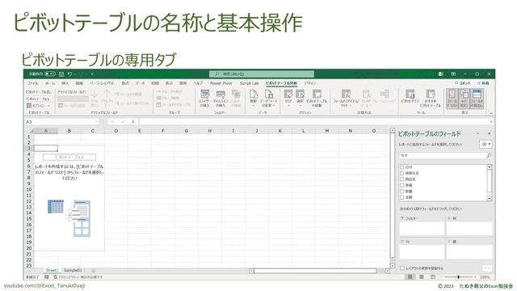Click the field search magnifier icon
Image resolution: width=517 pixels, height=291 pixels.
489,155
